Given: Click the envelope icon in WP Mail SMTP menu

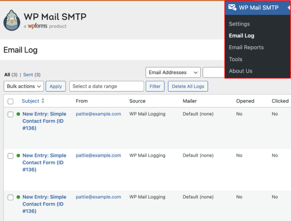Looking at the screenshot, I should coord(232,8).
